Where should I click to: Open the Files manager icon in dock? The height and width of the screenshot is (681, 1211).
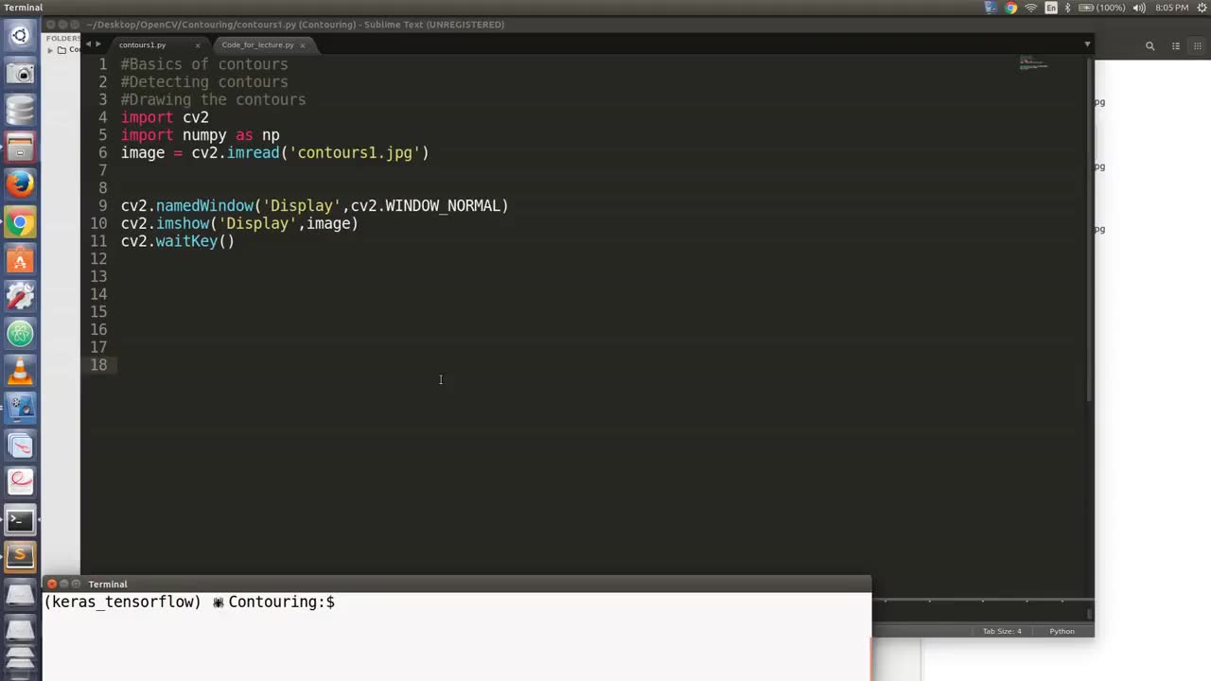20,148
